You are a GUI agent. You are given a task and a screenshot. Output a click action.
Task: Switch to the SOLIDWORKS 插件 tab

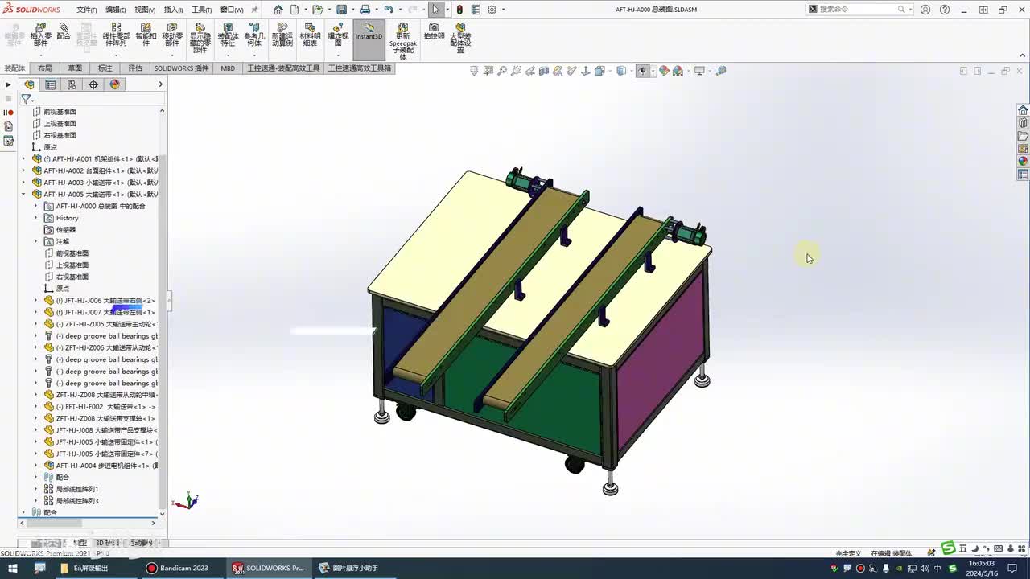181,68
